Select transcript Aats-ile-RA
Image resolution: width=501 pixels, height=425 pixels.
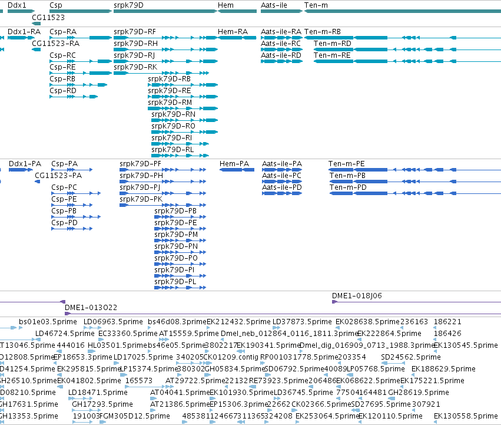coord(281,32)
